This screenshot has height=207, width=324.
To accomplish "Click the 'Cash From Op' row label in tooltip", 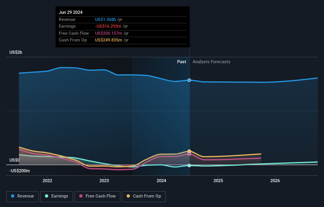I will [73, 40].
